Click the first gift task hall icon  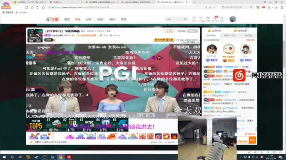[x=33, y=136]
